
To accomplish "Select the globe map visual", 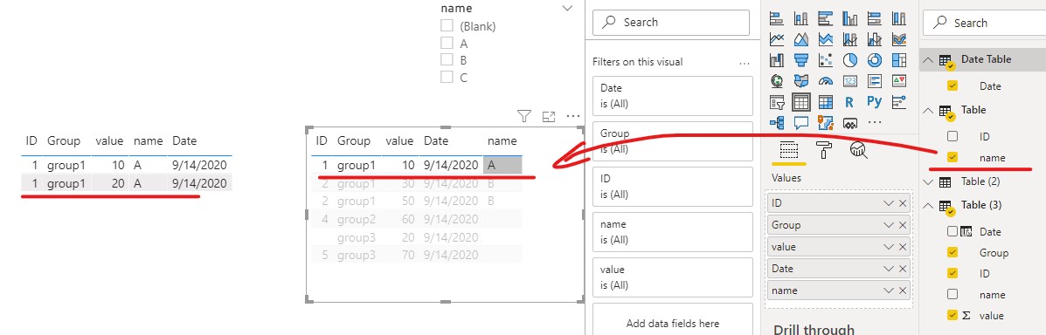I will pos(777,81).
